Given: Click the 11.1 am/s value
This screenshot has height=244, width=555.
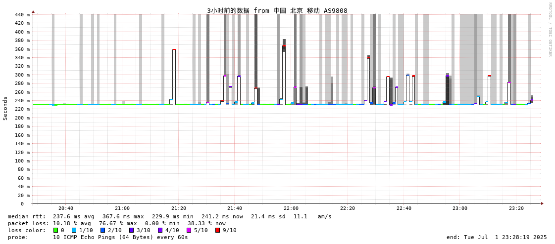Looking at the screenshot, I should [311, 216].
